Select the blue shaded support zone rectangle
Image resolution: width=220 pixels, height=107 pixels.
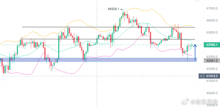point(98,60)
